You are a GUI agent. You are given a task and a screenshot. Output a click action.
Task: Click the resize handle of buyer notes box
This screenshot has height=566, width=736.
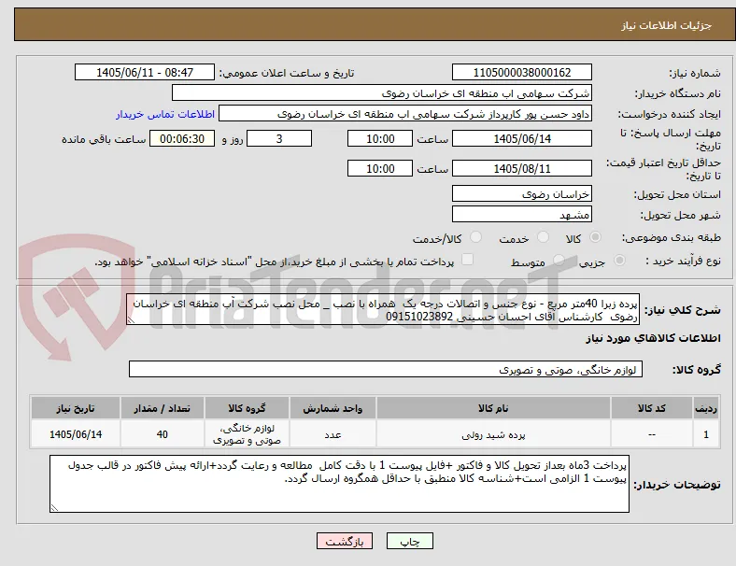pos(54,508)
